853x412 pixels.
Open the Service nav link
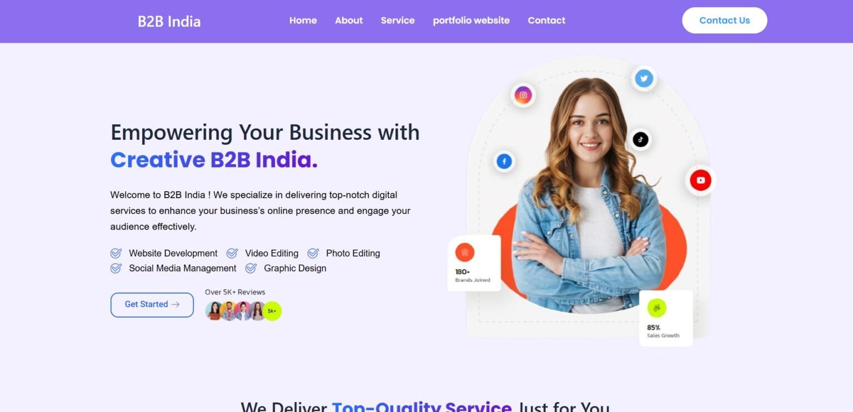click(398, 21)
